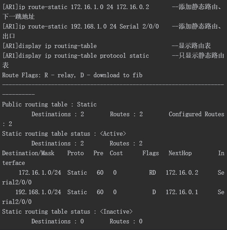Image resolution: width=227 pixels, height=230 pixels.
Task: Click the RD flag value
Action: (152, 172)
